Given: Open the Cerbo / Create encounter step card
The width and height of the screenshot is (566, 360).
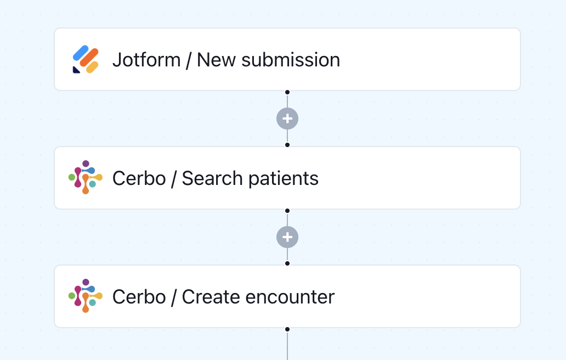Looking at the screenshot, I should tap(287, 296).
